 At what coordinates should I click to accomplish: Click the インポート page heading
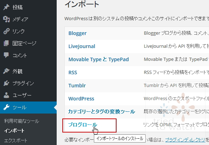(x=82, y=4)
